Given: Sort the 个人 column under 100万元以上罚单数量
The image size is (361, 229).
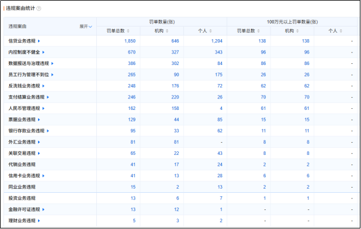Looking at the screenshot, I should coord(341,31).
